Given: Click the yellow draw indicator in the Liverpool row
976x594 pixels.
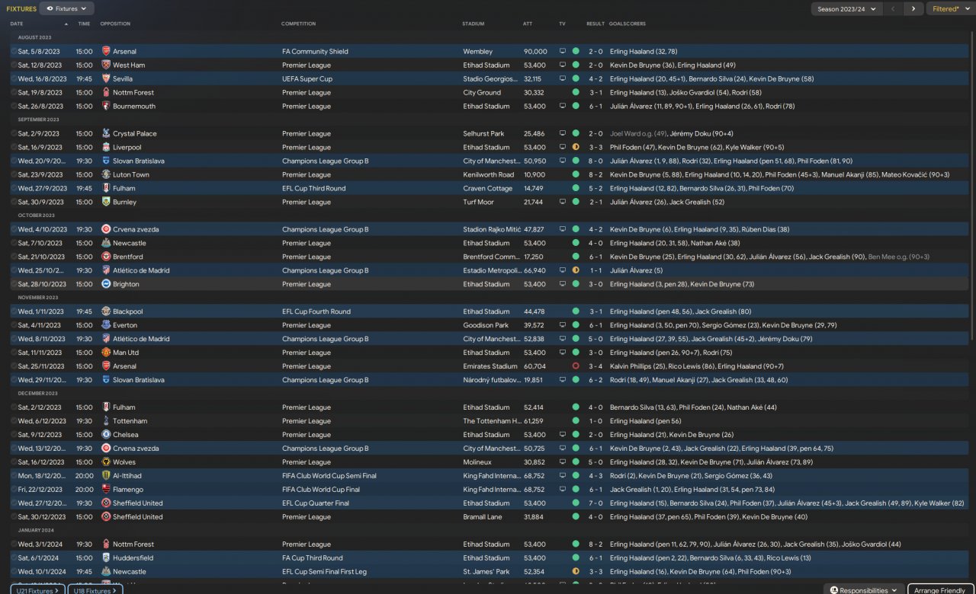Looking at the screenshot, I should 576,148.
